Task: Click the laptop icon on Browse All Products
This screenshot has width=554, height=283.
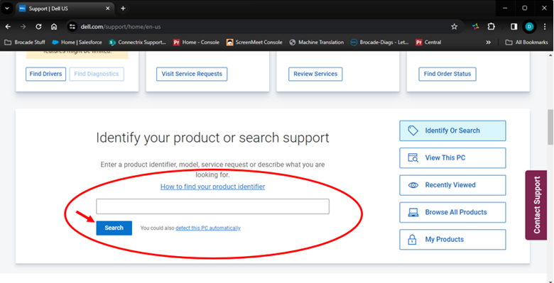Action: (x=413, y=212)
